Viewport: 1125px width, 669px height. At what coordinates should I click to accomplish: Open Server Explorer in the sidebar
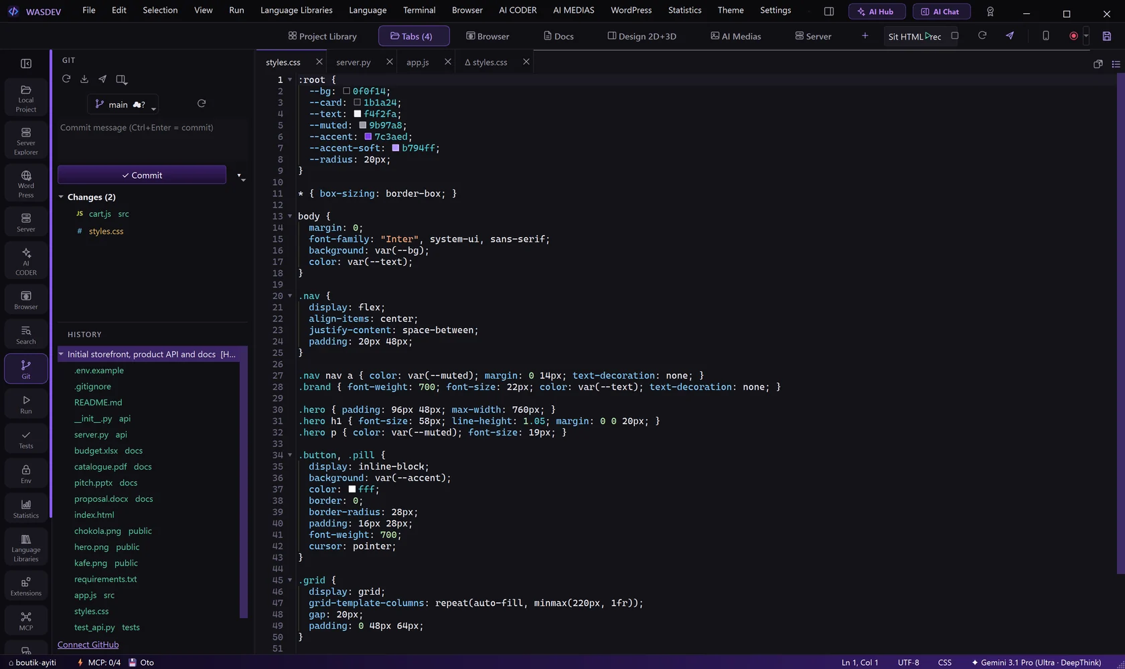pos(26,140)
